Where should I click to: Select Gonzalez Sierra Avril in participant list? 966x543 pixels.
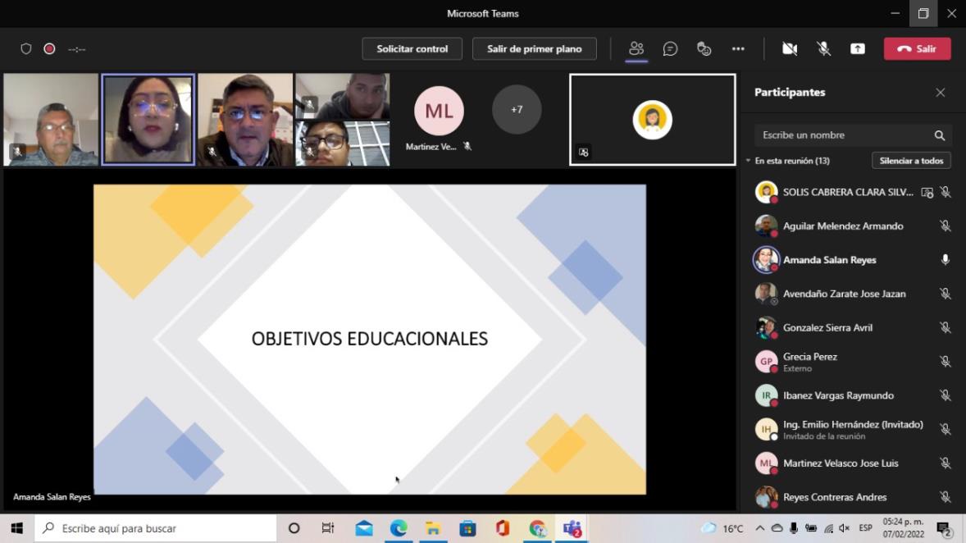coord(827,327)
